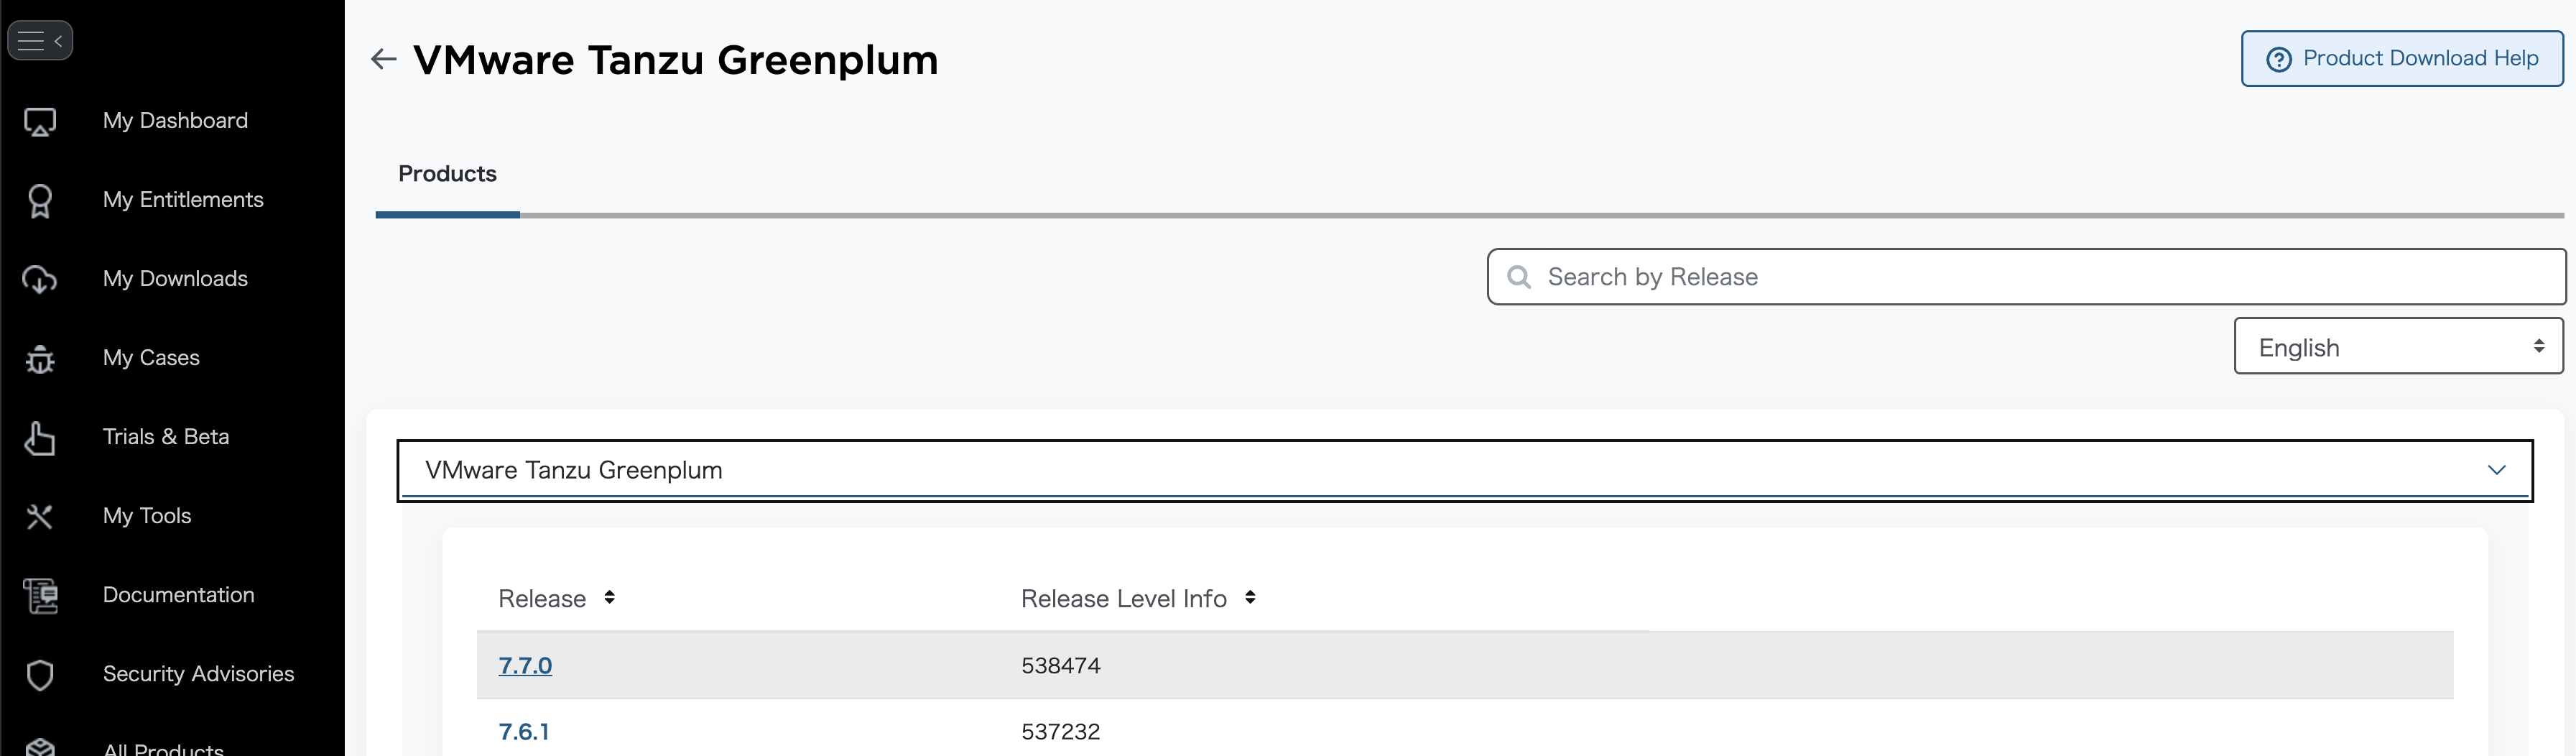This screenshot has height=756, width=2576.
Task: Click the My Cases bug icon
Action: [x=40, y=359]
